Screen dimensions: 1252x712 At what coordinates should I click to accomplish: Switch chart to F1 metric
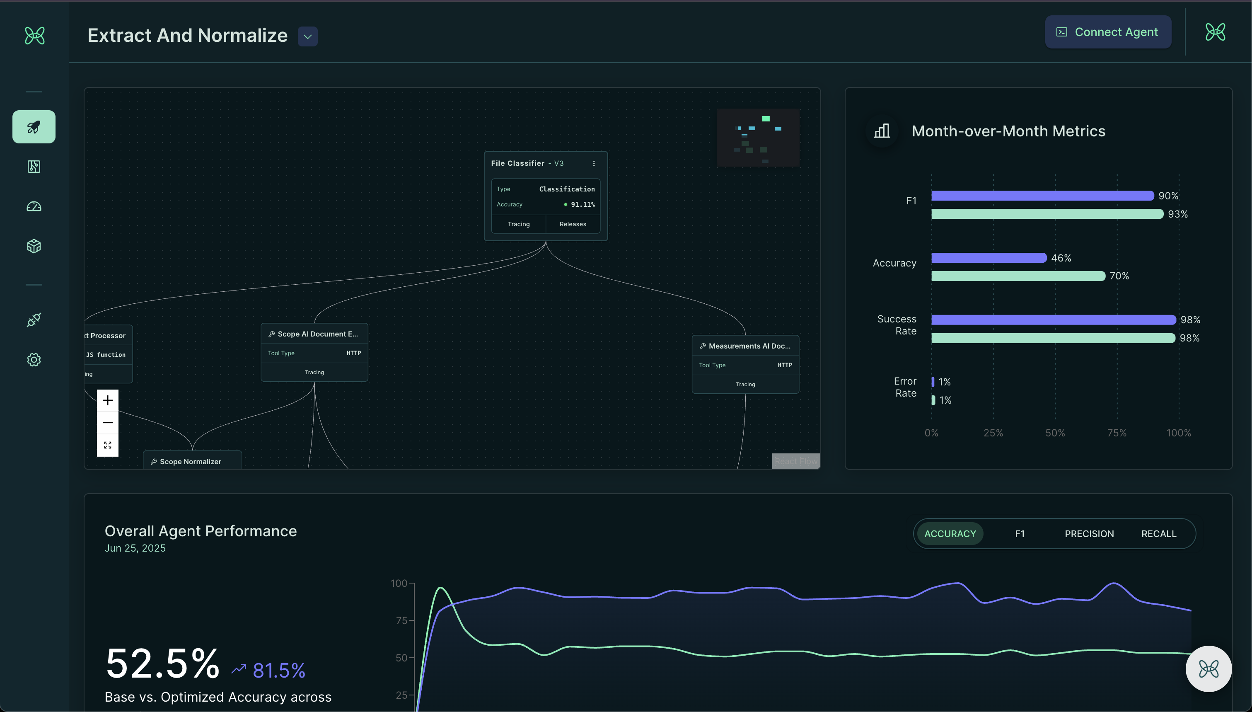[x=1020, y=533]
